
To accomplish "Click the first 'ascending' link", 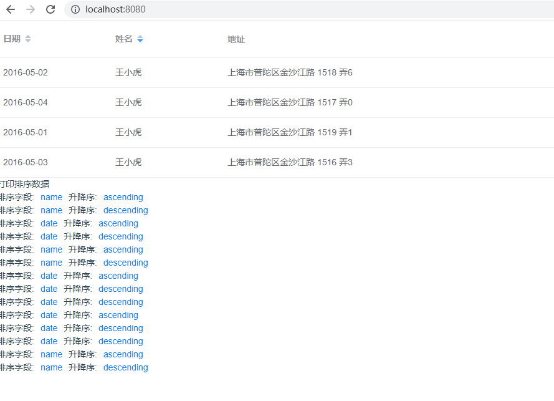I will click(x=123, y=197).
